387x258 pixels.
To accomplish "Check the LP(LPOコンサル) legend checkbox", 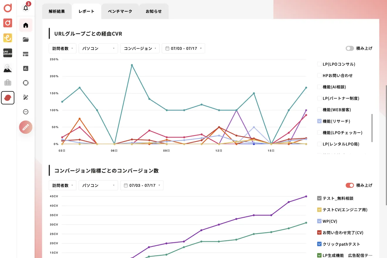I will click(320, 64).
